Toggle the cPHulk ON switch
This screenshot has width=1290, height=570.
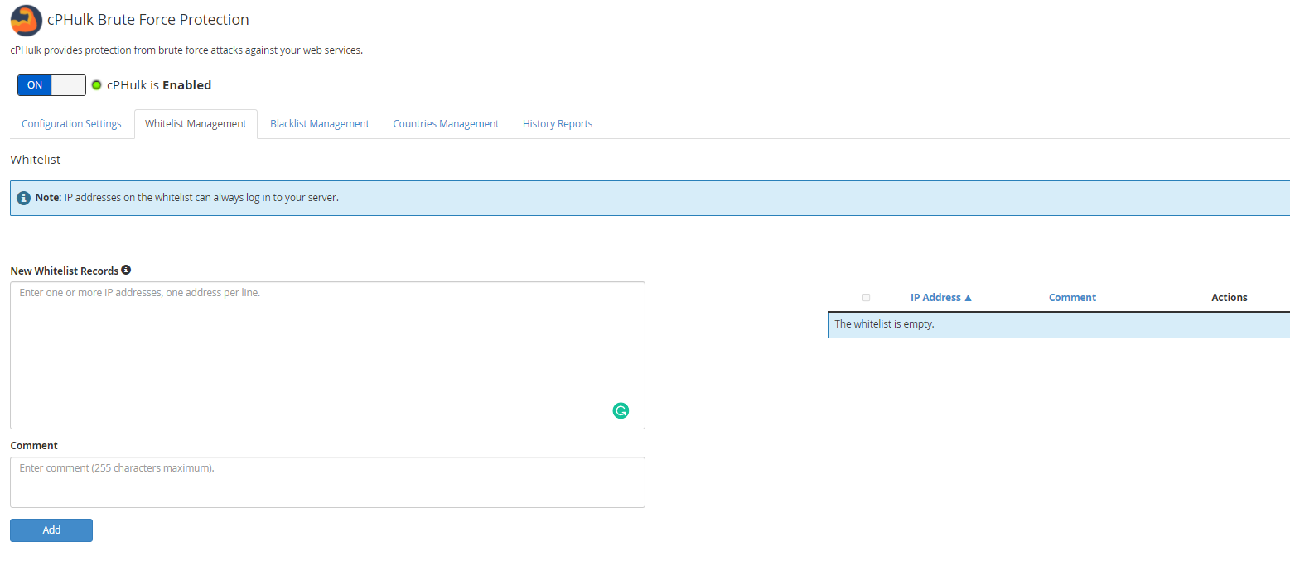(x=51, y=85)
